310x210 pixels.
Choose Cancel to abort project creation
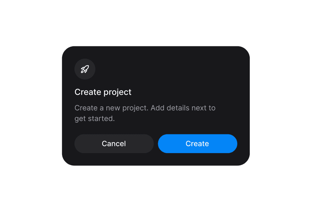coord(114,144)
